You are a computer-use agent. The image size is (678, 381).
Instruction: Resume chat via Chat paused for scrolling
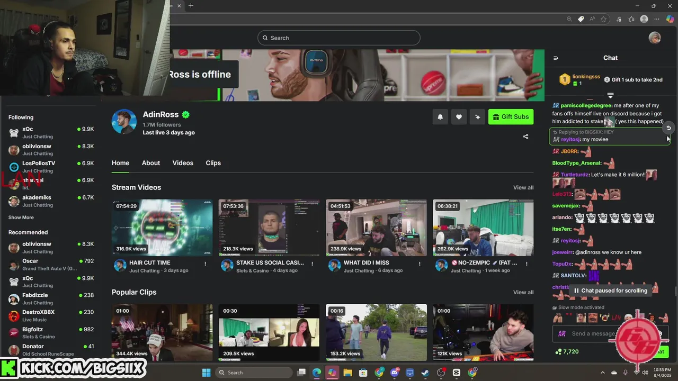(x=610, y=291)
